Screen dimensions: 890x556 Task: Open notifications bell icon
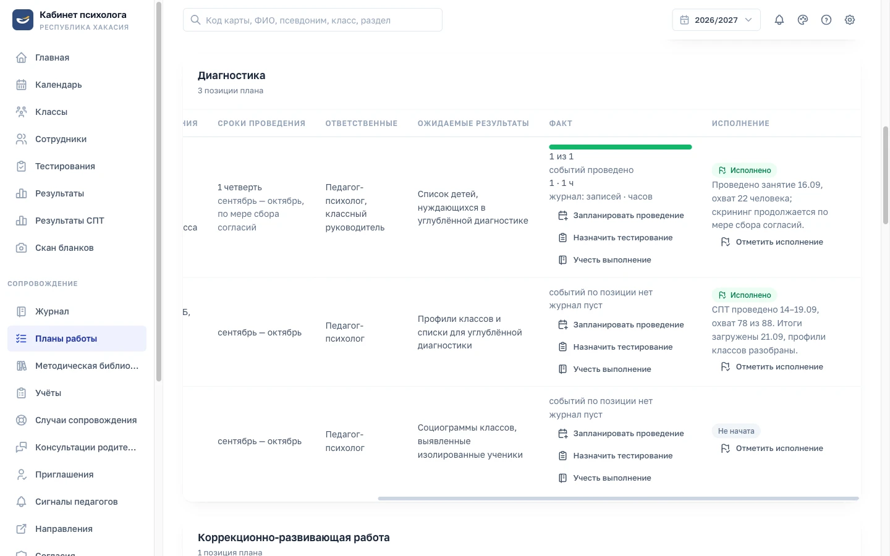coord(779,20)
